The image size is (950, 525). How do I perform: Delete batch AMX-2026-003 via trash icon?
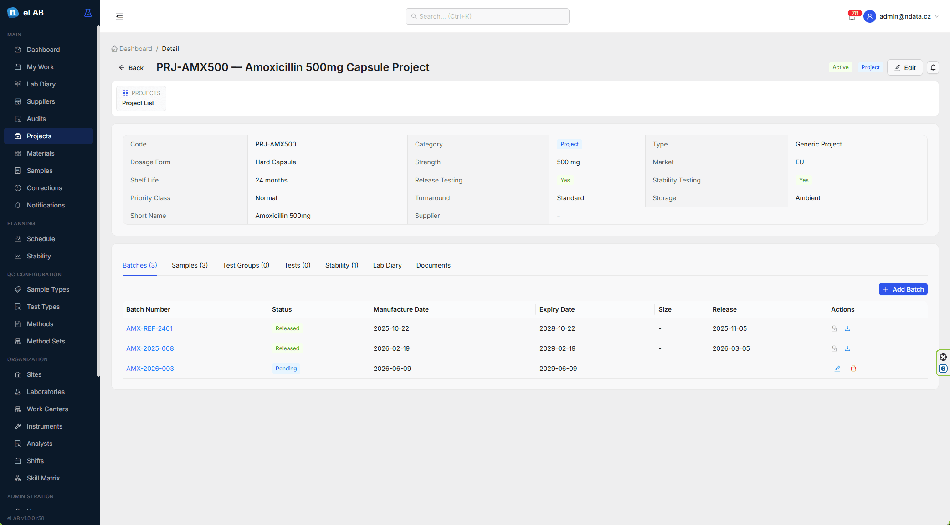[853, 369]
